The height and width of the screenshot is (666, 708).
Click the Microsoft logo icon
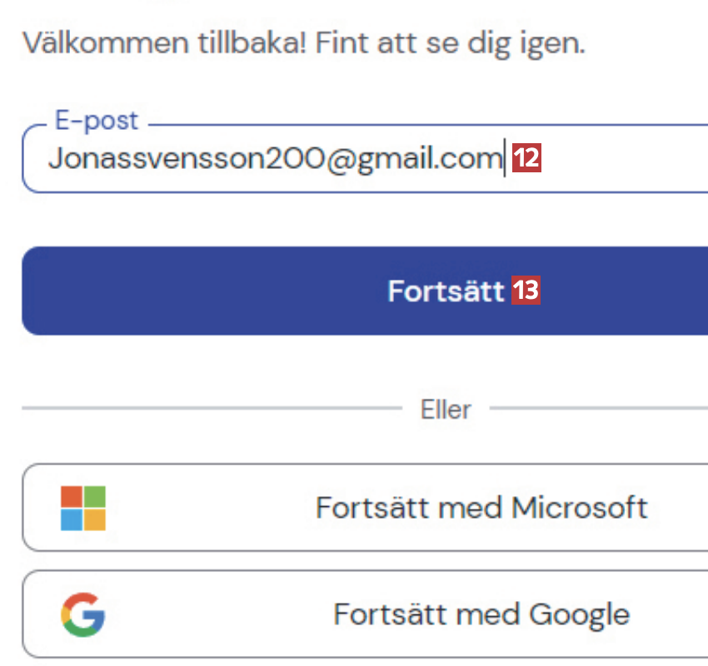click(83, 509)
